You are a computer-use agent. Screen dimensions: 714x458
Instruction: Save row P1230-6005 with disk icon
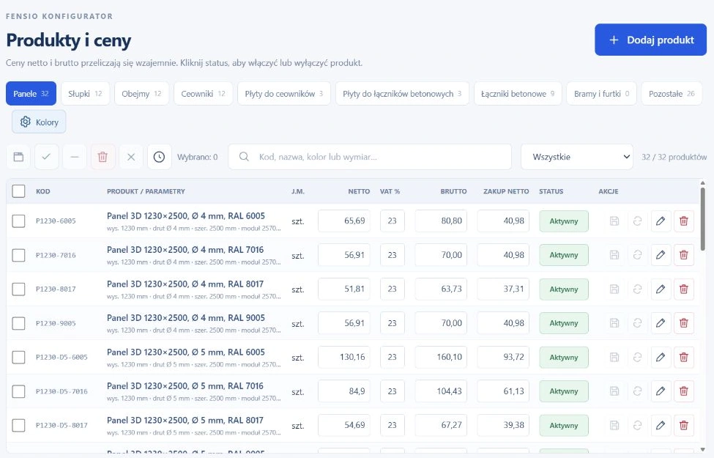[x=614, y=221]
